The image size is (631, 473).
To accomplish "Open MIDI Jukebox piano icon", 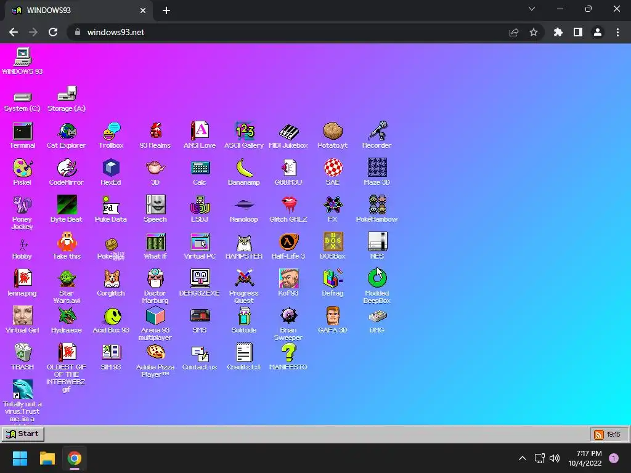I will click(x=288, y=132).
